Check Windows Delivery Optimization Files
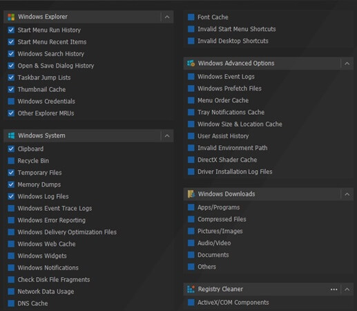357x311 pixels. 11,232
